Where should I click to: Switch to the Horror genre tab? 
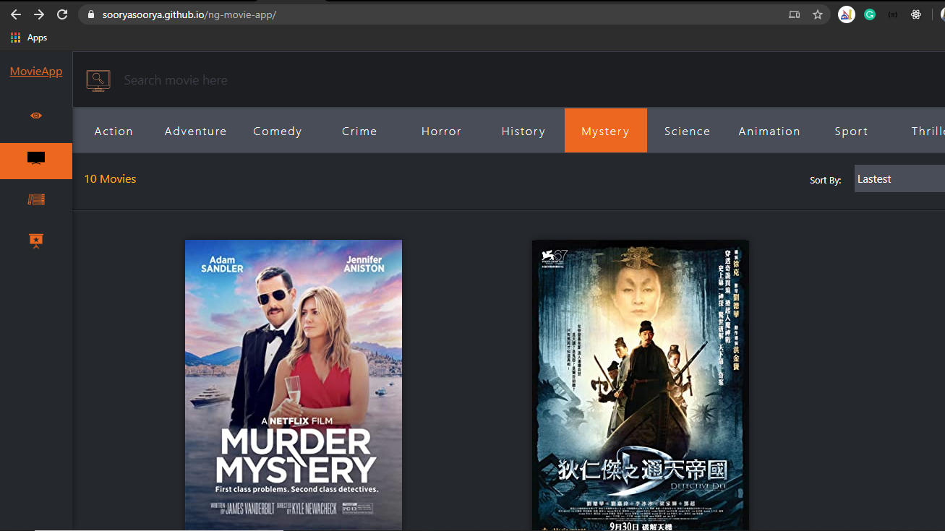[441, 131]
